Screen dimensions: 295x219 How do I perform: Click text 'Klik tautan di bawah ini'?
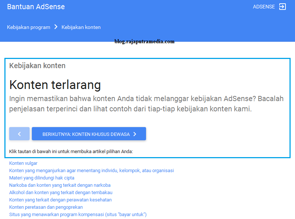tap(33, 152)
